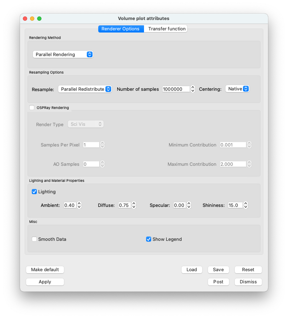Viewport: 288px width, 318px height.
Task: Close the Volume plot attributes window
Action: 25,19
